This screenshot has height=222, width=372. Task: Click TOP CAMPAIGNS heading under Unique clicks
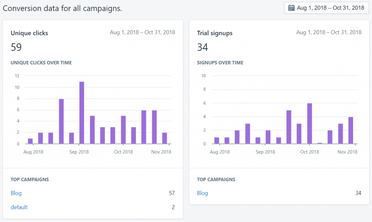point(30,179)
